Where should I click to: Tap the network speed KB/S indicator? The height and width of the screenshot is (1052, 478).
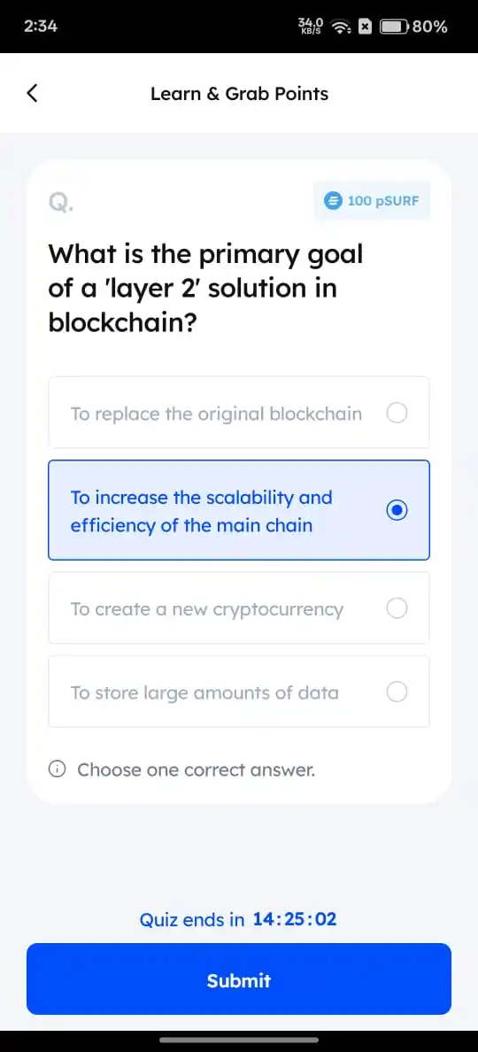[312, 27]
